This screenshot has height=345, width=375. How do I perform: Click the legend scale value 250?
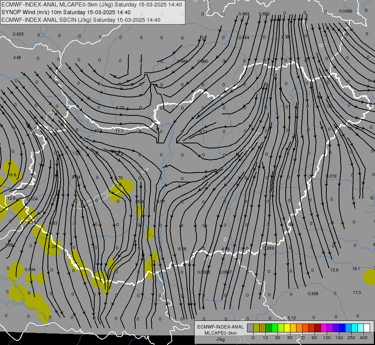click(x=351, y=338)
